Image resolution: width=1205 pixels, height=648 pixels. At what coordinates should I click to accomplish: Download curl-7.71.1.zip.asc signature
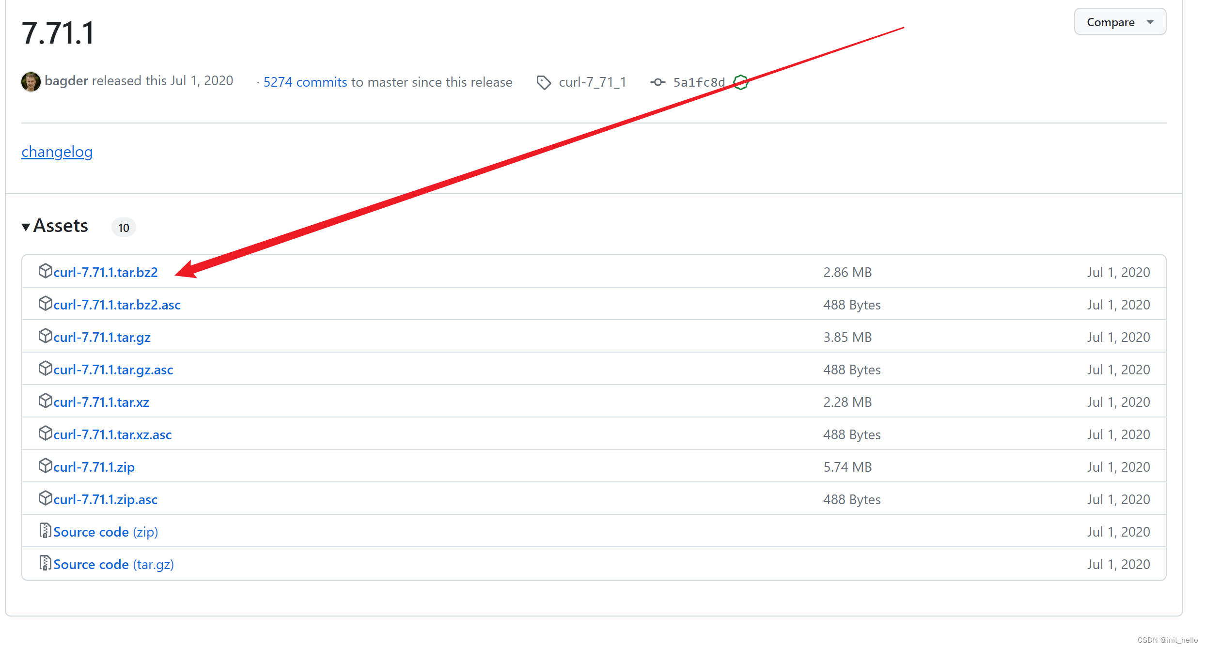(105, 499)
